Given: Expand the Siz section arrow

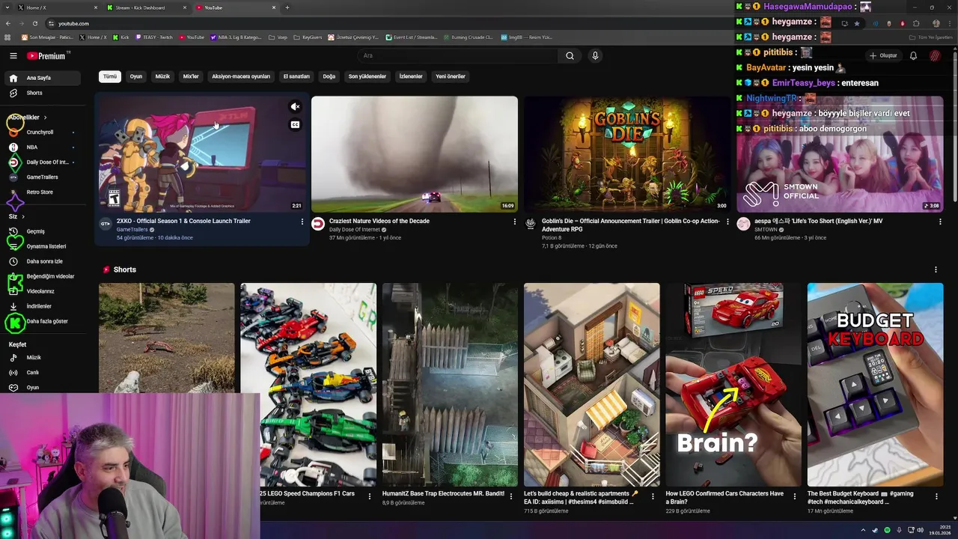Looking at the screenshot, I should tap(22, 216).
